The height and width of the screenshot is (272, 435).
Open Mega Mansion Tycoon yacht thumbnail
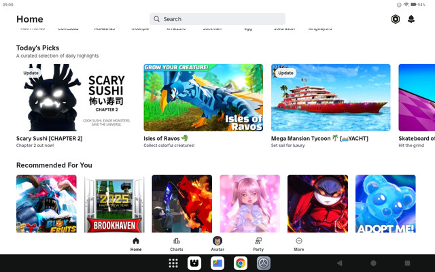(x=331, y=97)
